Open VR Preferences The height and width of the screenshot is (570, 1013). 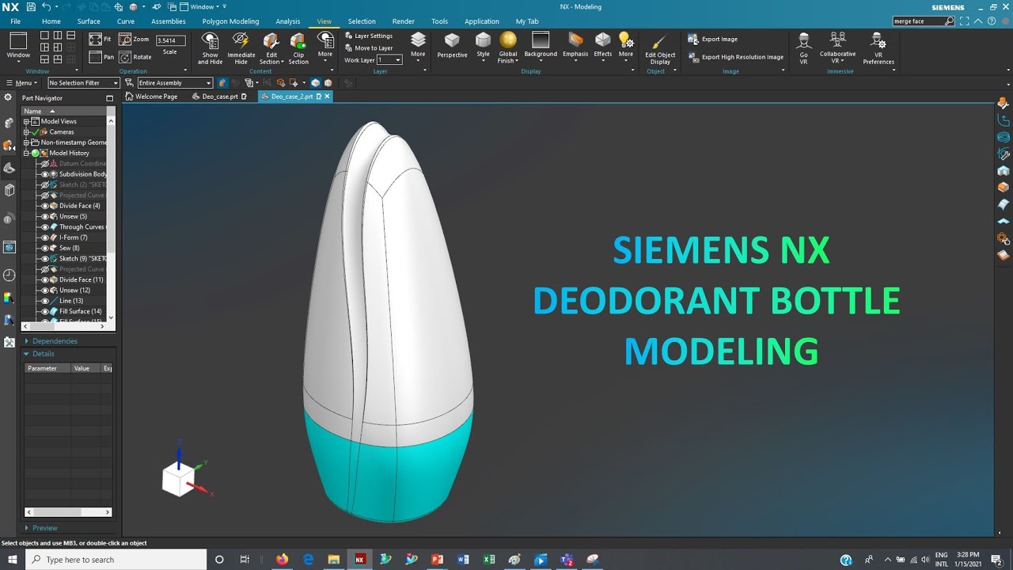click(878, 48)
